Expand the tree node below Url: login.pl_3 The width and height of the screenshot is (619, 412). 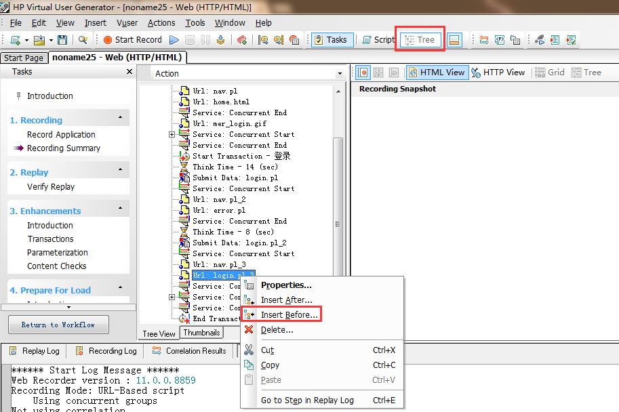(x=172, y=297)
